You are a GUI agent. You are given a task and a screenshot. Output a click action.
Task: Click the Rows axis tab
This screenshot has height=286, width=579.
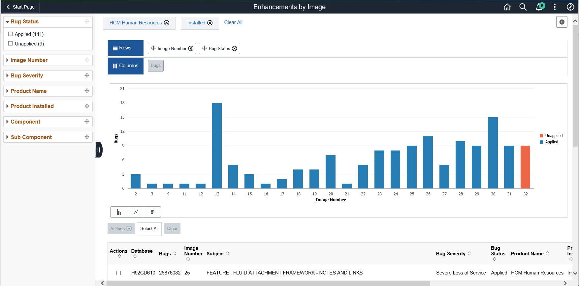126,48
